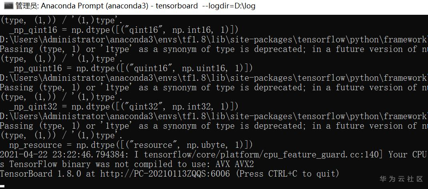Screen dimensions: 428x189
Task: Click the "tensorboard" command in the title bar
Action: [x=177, y=6]
